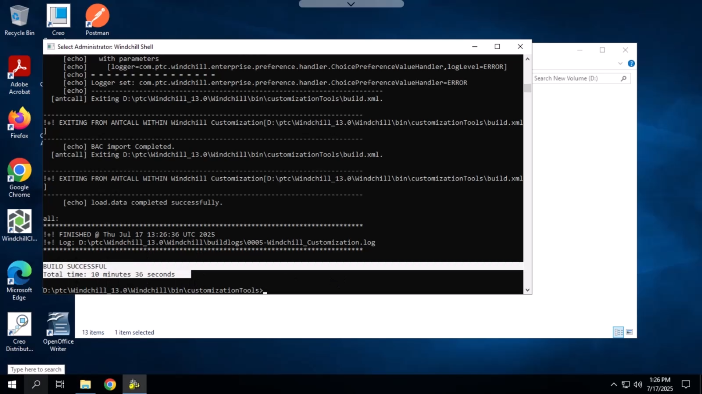Viewport: 702px width, 394px height.
Task: Show hidden system tray icons
Action: click(614, 384)
